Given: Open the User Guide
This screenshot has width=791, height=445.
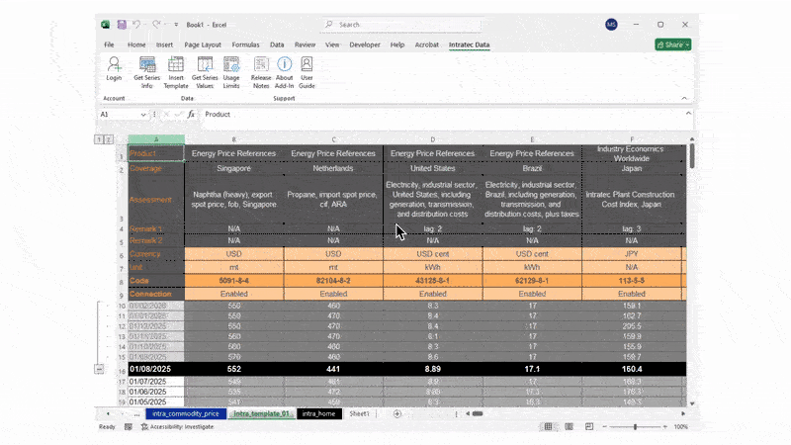Looking at the screenshot, I should pyautogui.click(x=307, y=72).
